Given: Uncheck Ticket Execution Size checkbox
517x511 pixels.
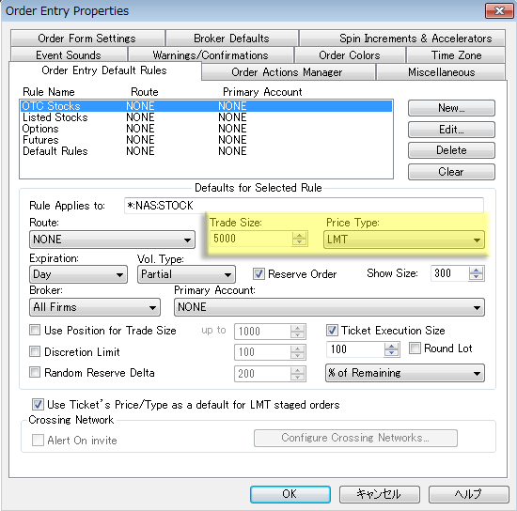Looking at the screenshot, I should tap(332, 330).
